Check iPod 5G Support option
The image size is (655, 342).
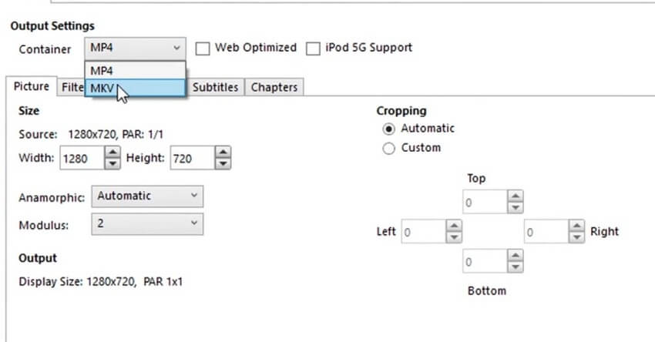coord(313,49)
